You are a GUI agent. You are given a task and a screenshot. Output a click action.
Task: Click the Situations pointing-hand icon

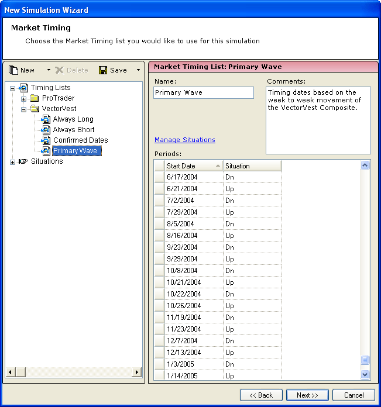pos(23,161)
